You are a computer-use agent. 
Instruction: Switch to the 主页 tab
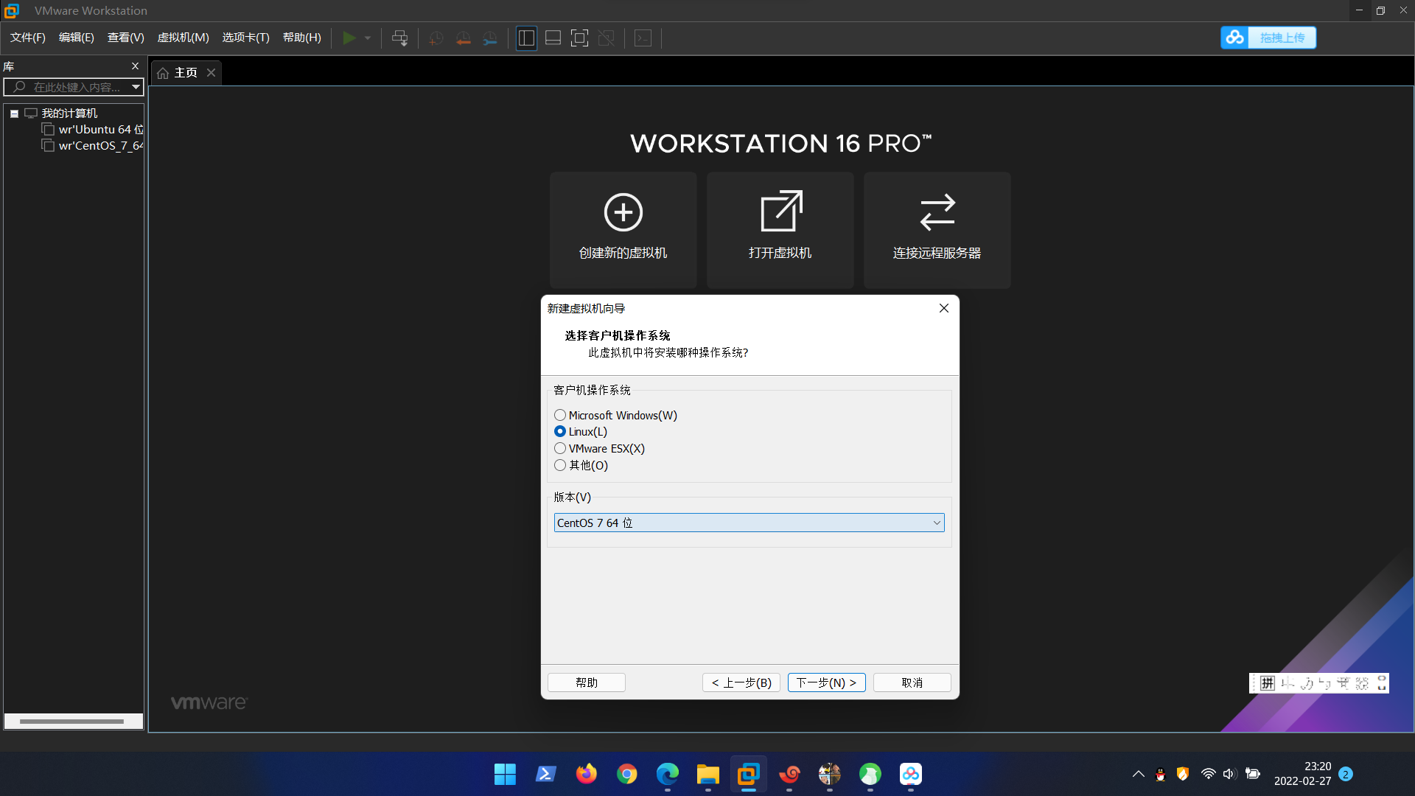pyautogui.click(x=185, y=73)
